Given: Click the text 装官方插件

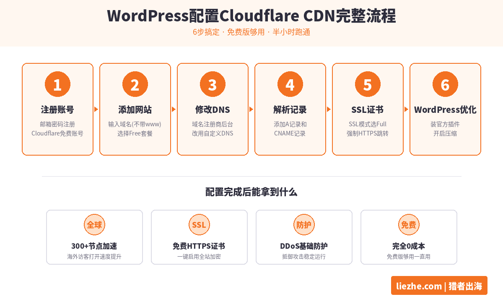Looking at the screenshot, I should [445, 124].
